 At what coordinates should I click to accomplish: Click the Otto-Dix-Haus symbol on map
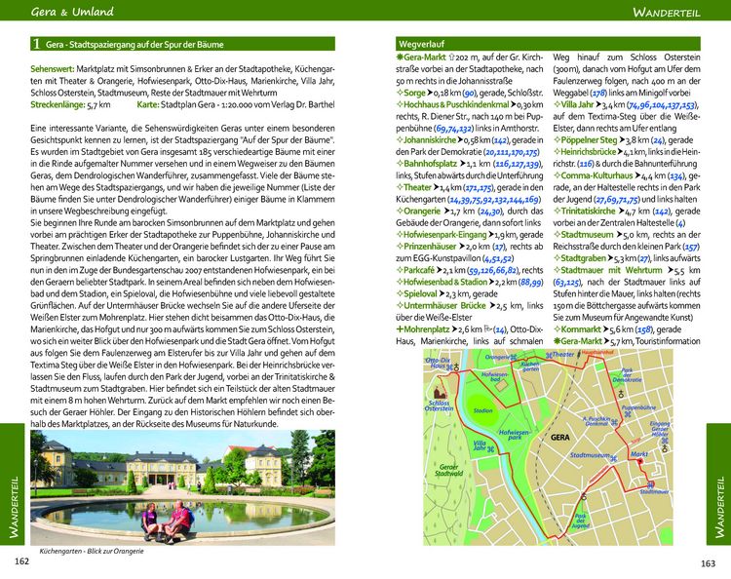point(449,367)
